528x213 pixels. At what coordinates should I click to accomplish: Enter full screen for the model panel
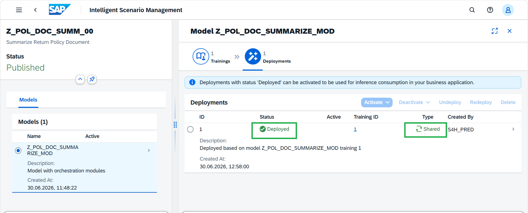pos(495,31)
